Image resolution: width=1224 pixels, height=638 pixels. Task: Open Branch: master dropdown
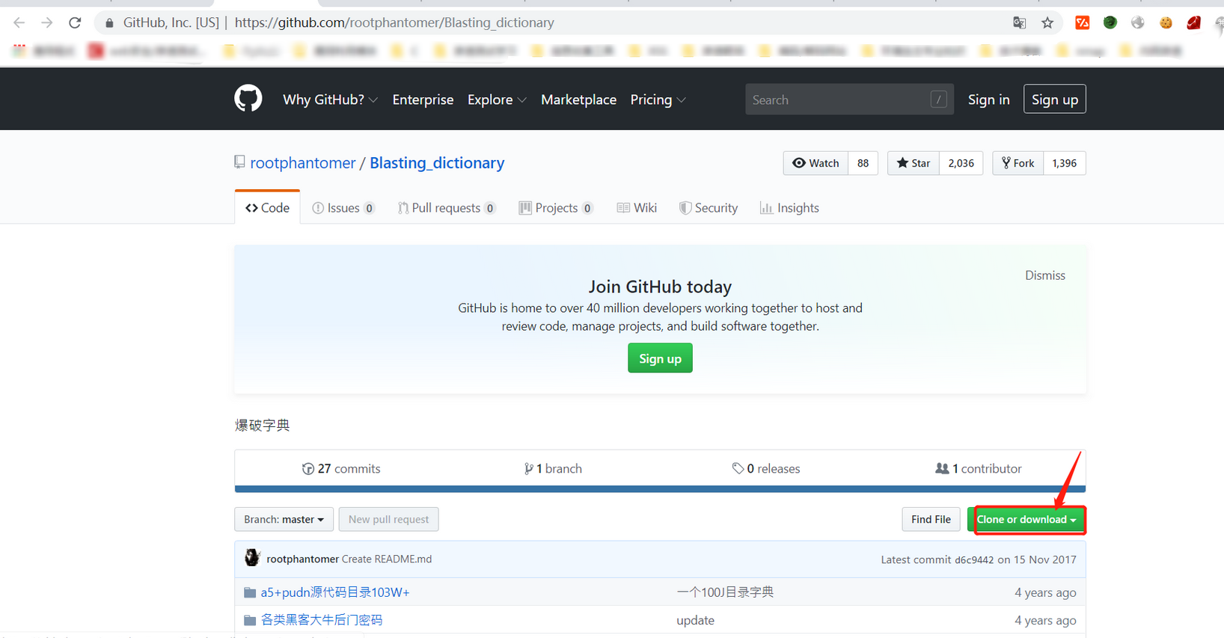click(x=284, y=519)
